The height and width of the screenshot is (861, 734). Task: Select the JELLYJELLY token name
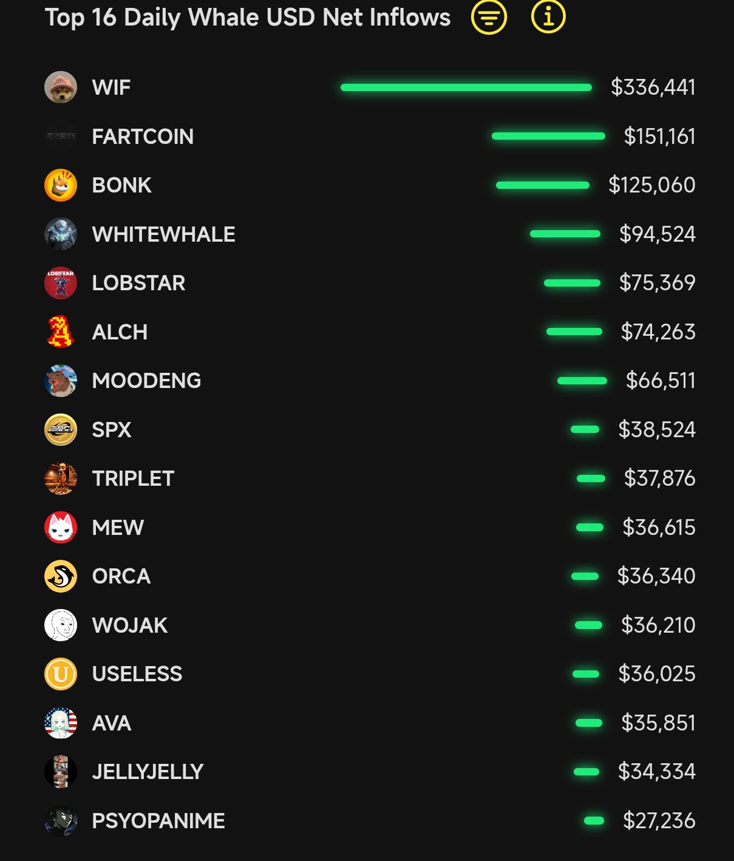(x=148, y=772)
